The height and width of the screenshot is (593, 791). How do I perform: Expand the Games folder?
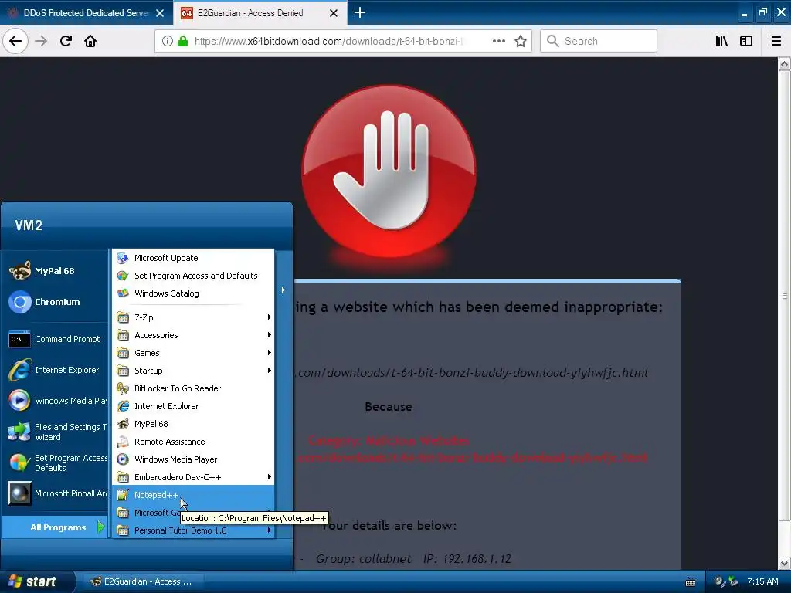coord(194,353)
